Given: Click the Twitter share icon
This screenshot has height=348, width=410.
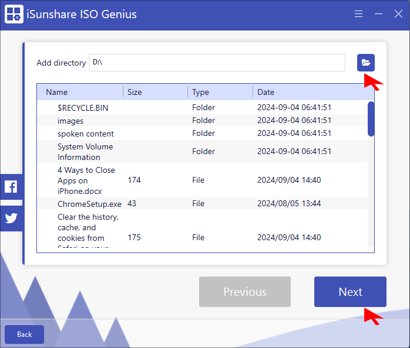Looking at the screenshot, I should click(11, 218).
